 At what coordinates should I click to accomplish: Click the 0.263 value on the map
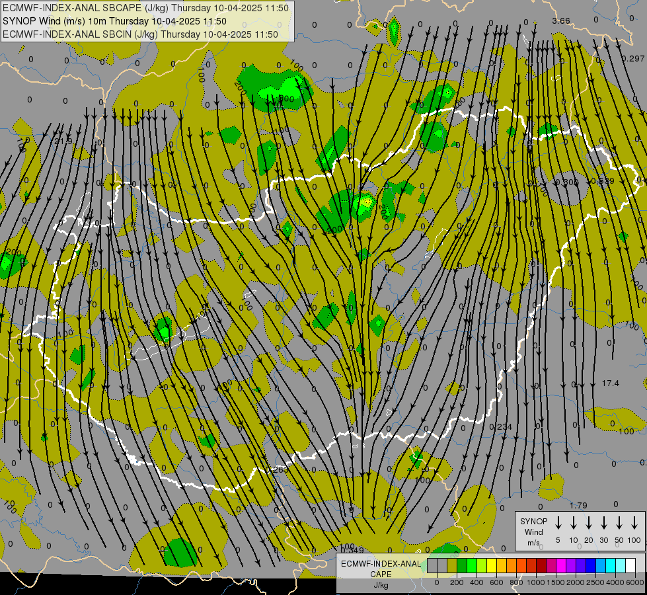(277, 469)
